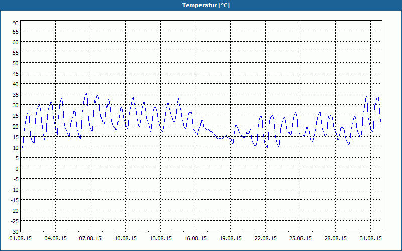
Task: Click the -20 y-axis label
Action: [15, 211]
